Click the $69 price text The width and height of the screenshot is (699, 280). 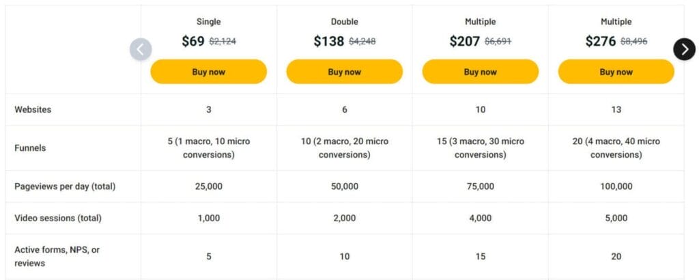[193, 42]
